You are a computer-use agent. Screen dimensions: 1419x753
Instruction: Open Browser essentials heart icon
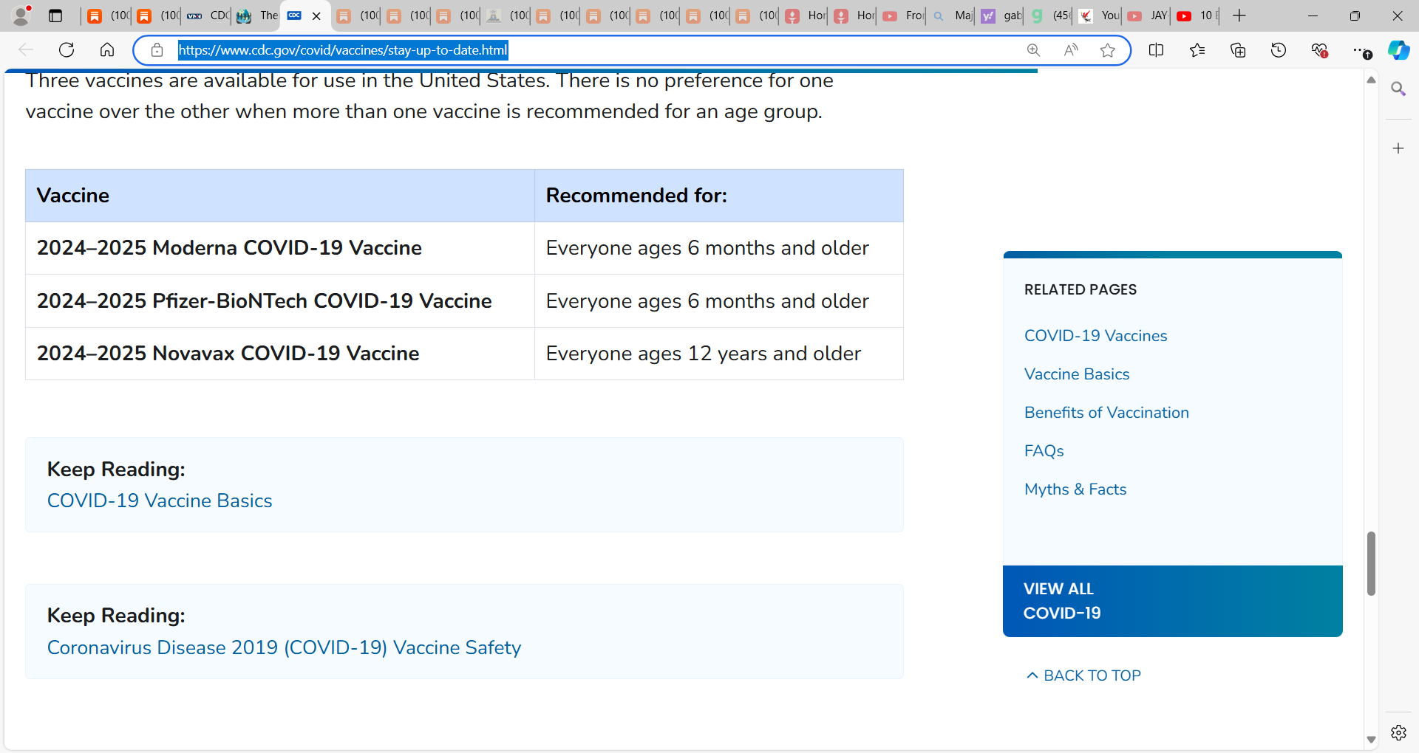pos(1319,50)
